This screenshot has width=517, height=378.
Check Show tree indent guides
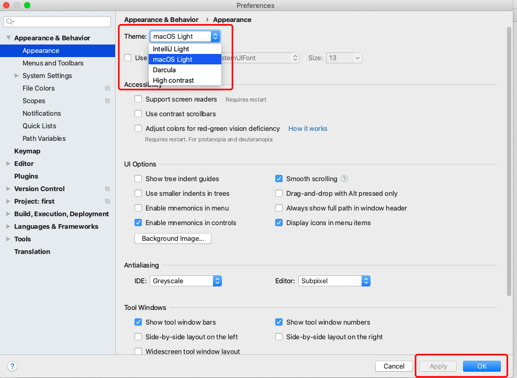pos(138,179)
